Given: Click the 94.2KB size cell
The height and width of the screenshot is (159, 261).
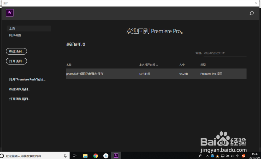Looking at the screenshot, I should point(183,74).
